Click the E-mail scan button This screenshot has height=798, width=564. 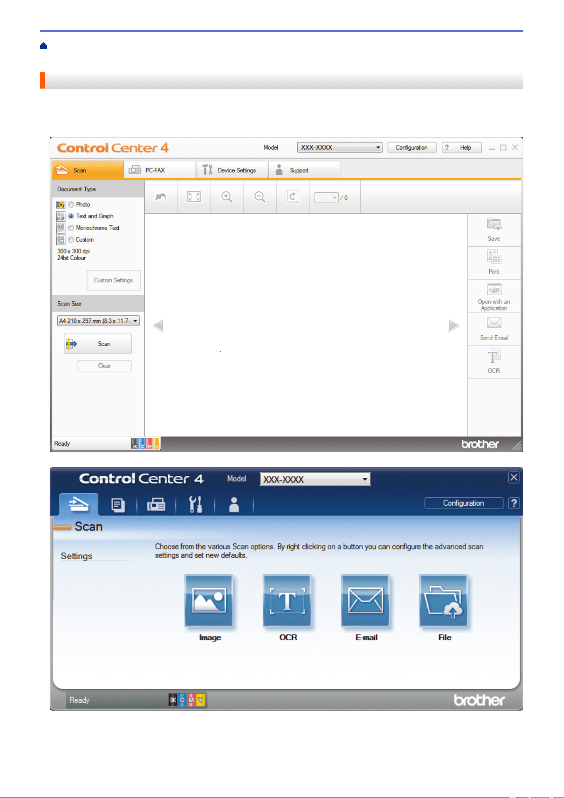click(365, 601)
